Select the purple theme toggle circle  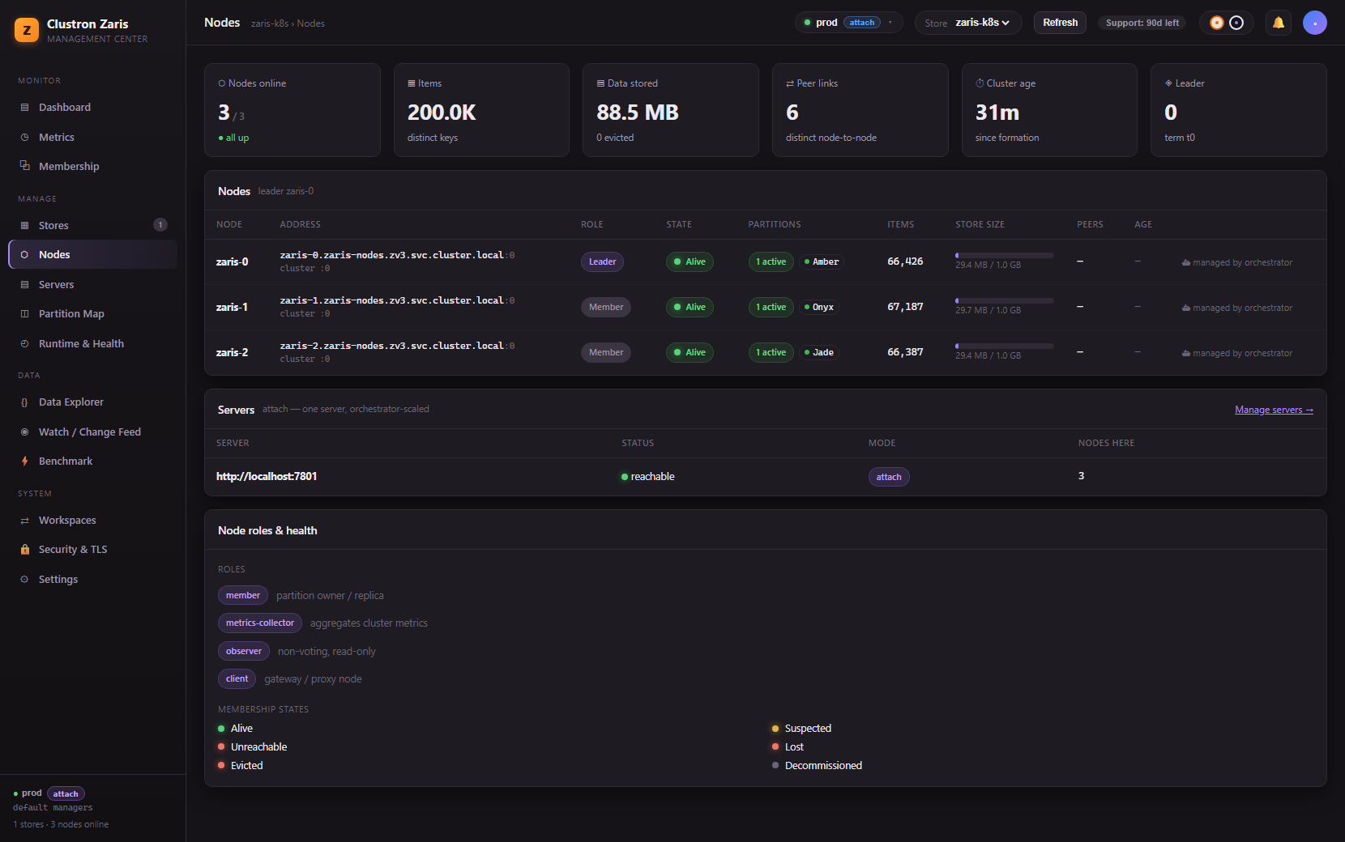tap(1236, 23)
